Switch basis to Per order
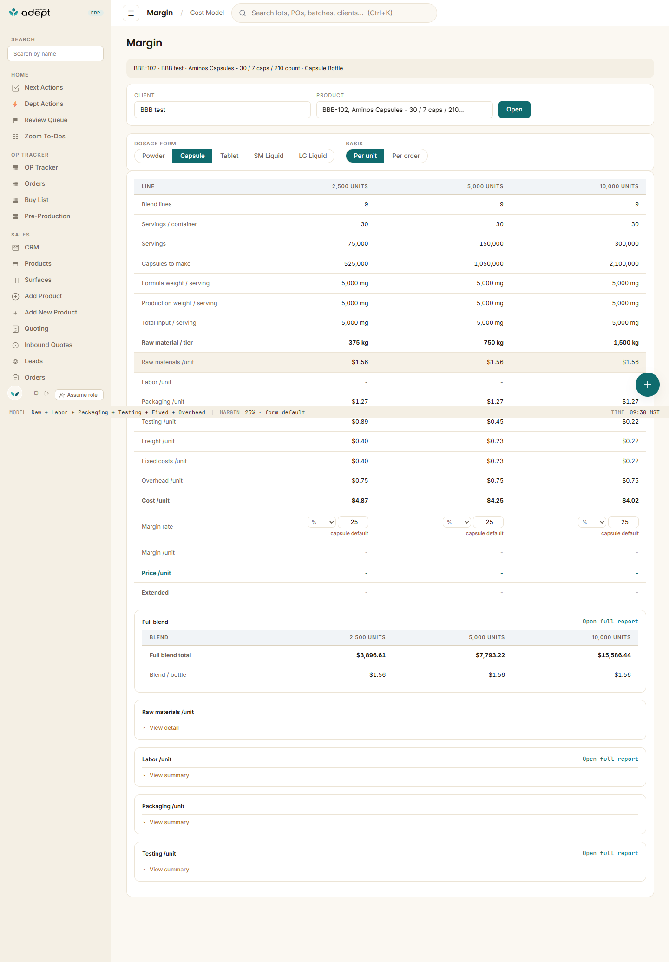Viewport: 669px width, 962px height. (406, 156)
